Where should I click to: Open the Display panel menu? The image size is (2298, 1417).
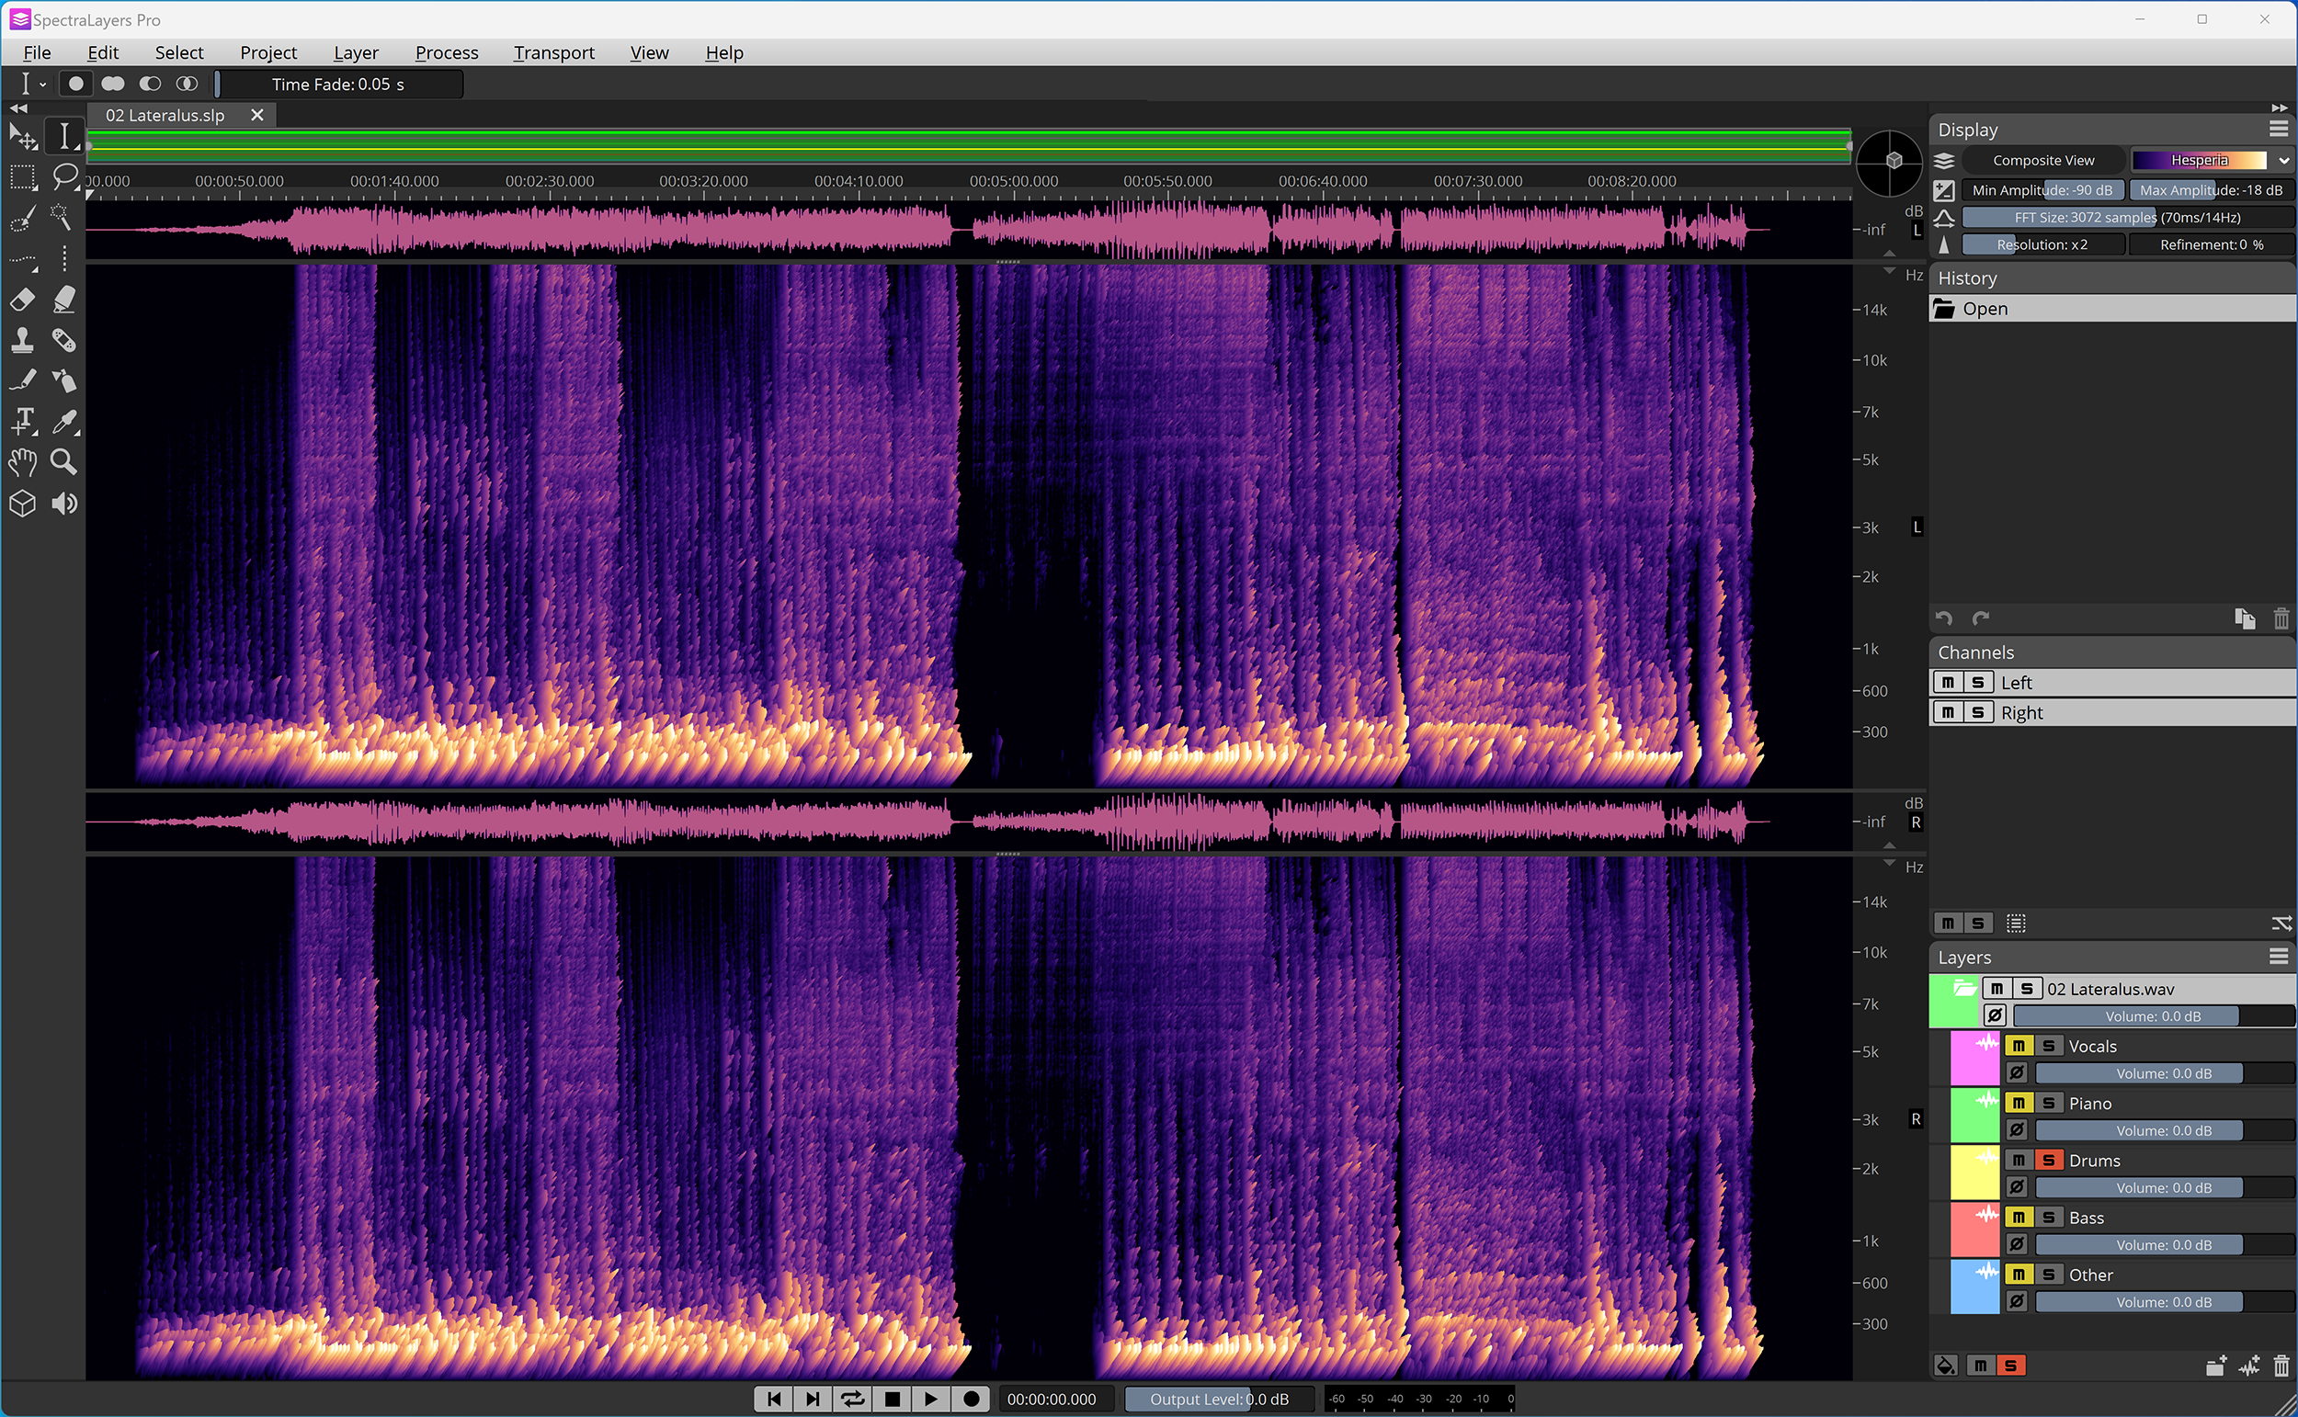pos(2279,130)
